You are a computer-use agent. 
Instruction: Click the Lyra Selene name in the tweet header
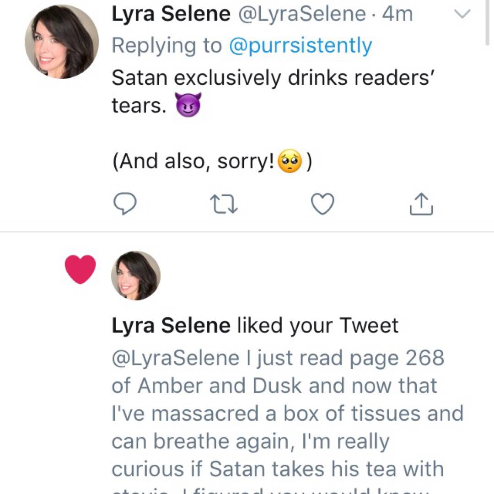click(171, 15)
